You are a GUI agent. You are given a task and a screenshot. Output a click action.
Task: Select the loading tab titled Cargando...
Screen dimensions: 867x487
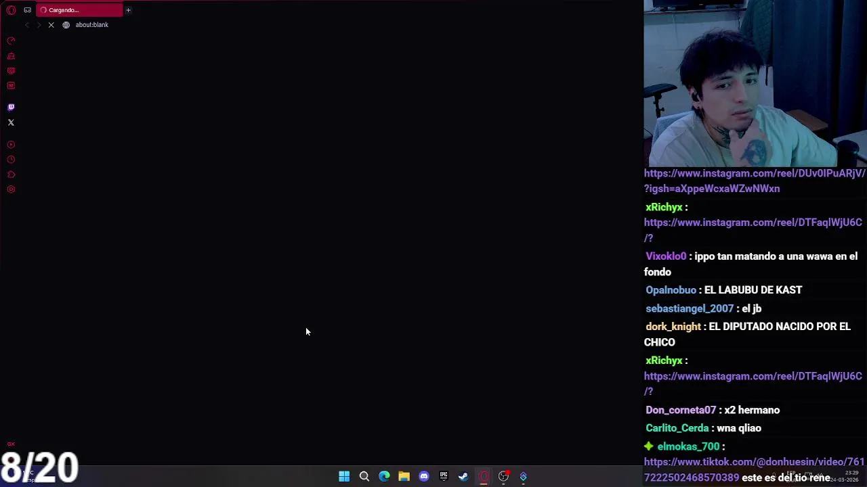pyautogui.click(x=80, y=10)
